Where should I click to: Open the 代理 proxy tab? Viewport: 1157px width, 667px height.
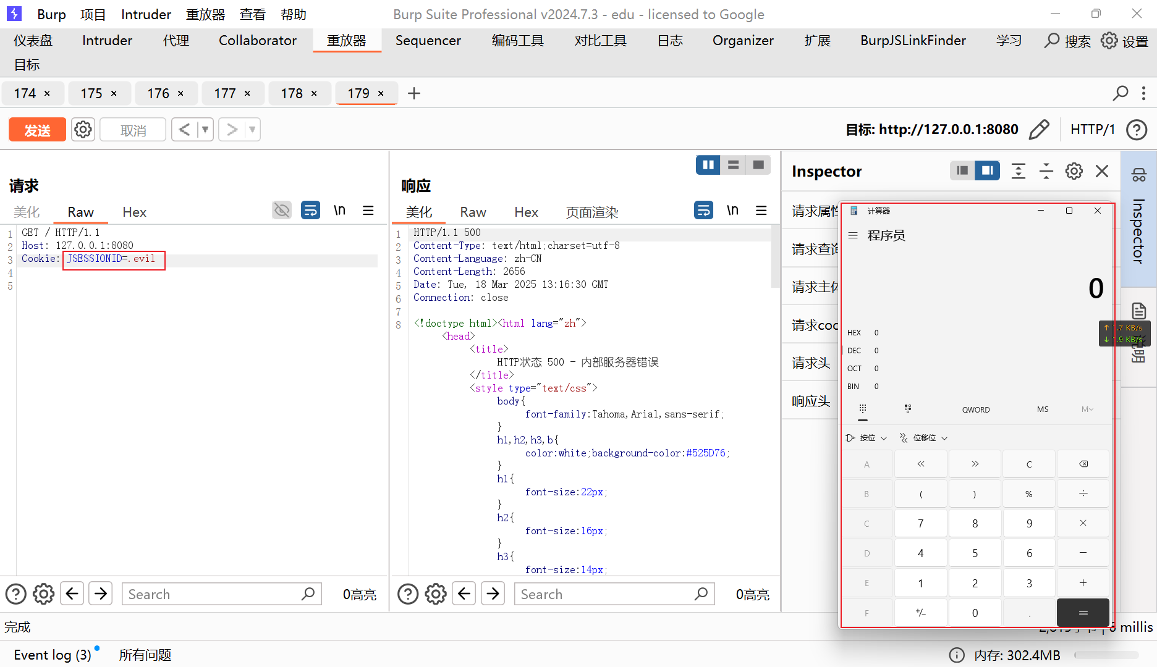[x=176, y=41]
